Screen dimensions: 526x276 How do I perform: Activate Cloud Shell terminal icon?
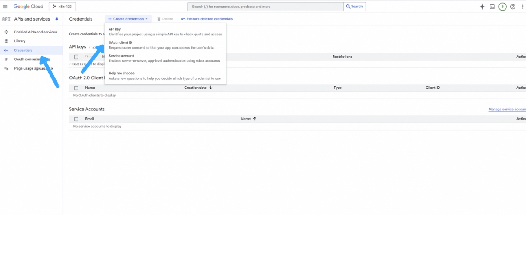click(491, 6)
